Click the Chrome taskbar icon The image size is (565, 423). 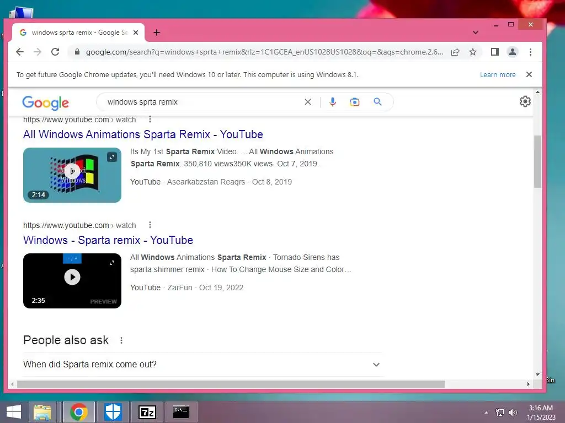tap(79, 412)
